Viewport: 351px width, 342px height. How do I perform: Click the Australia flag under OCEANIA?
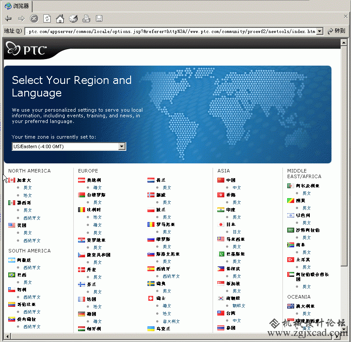[291, 306]
